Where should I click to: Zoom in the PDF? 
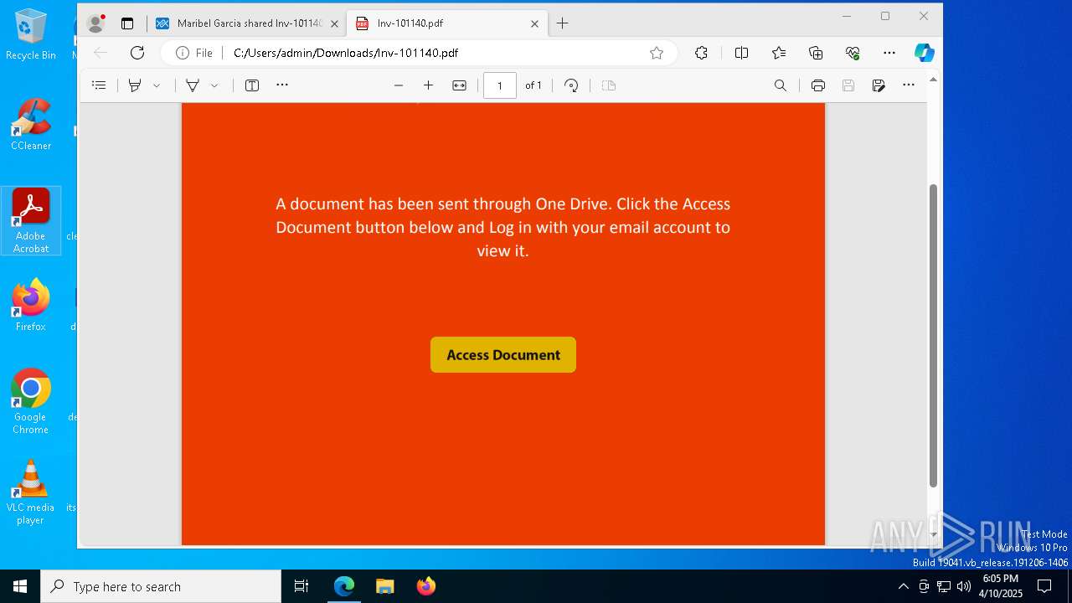(428, 85)
